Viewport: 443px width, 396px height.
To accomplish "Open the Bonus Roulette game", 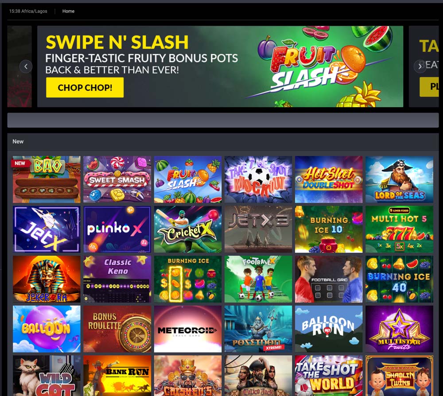I will [x=117, y=329].
